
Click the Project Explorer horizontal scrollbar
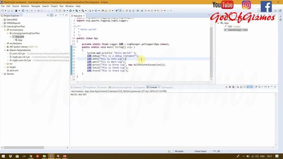point(24,148)
